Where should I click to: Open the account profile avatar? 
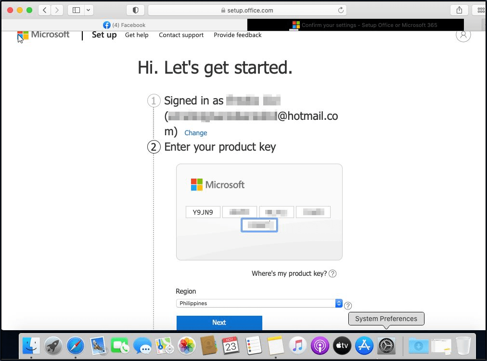tap(463, 35)
